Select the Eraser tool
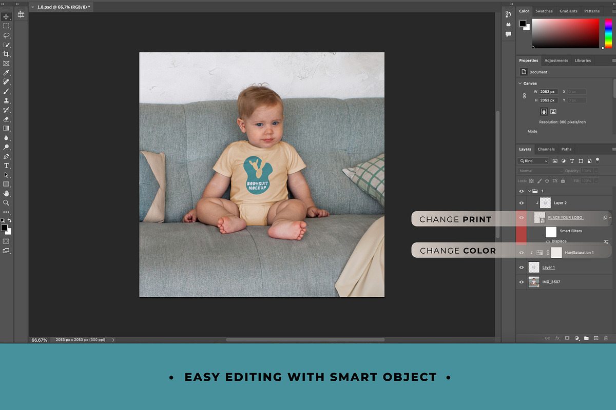Screen dimensions: 616x410 pos(7,119)
